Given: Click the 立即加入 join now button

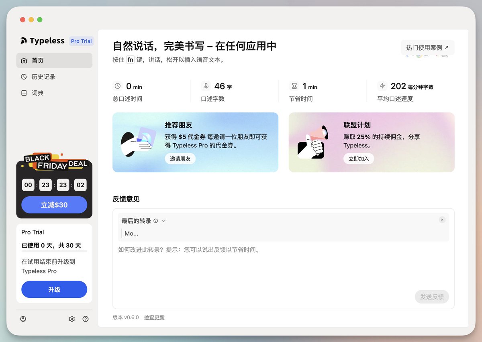Looking at the screenshot, I should coord(358,159).
